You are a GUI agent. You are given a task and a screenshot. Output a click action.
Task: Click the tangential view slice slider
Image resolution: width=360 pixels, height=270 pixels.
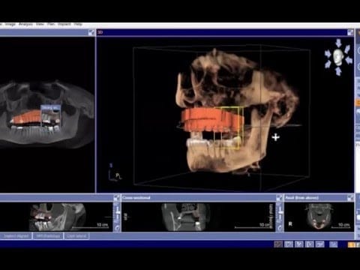pyautogui.click(x=117, y=213)
